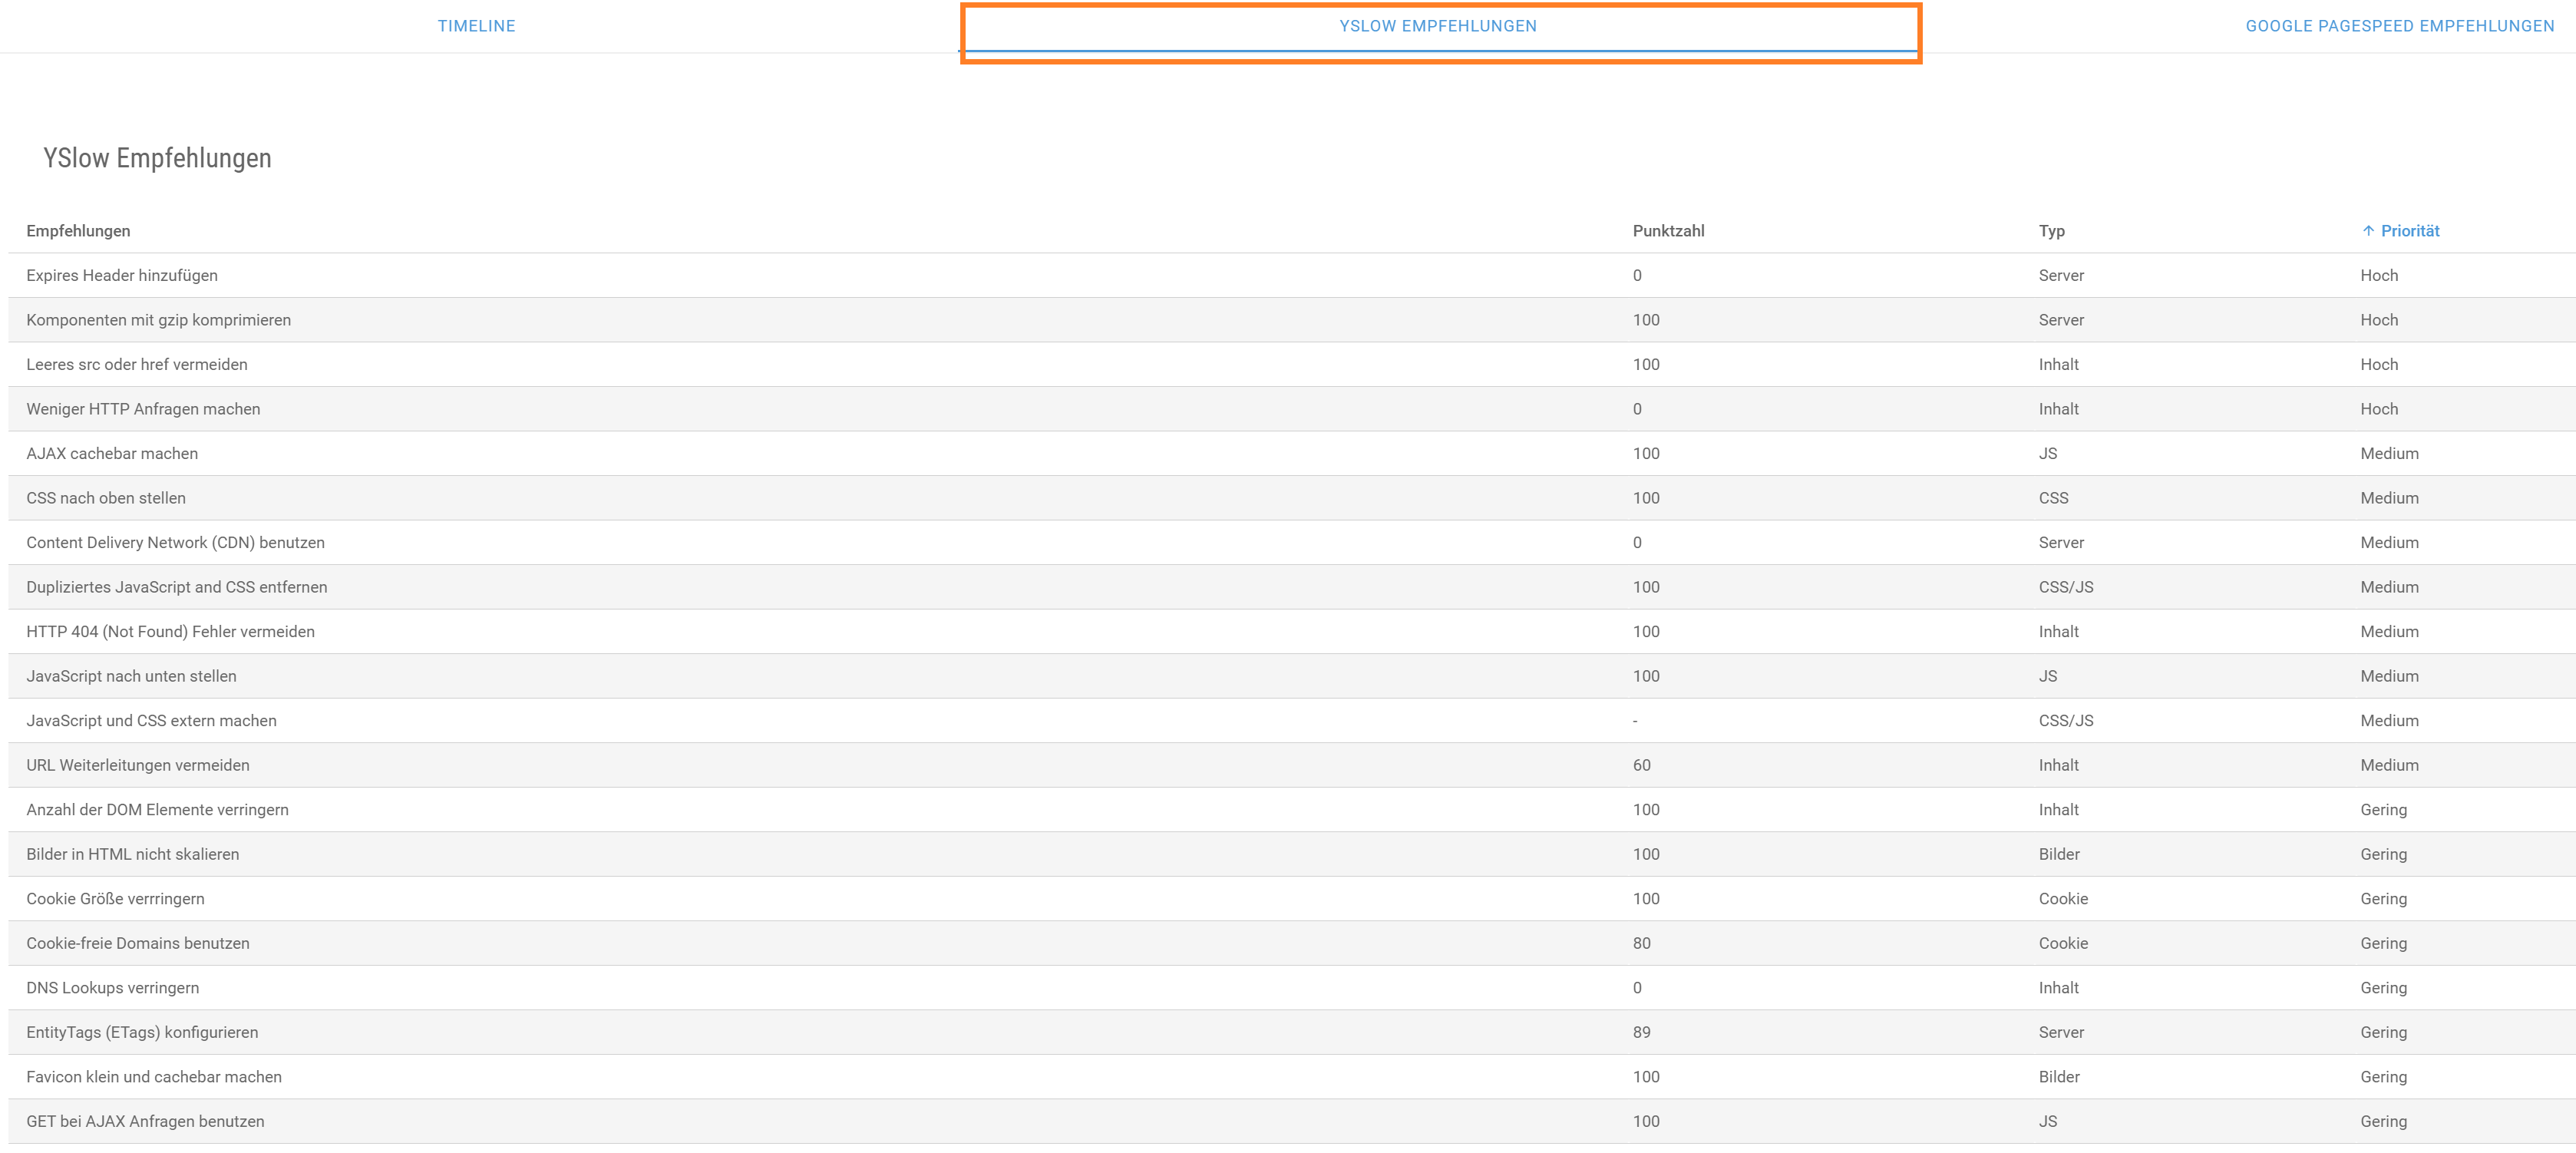Click the 'YSlow Empfehlungen' section heading

pyautogui.click(x=157, y=158)
